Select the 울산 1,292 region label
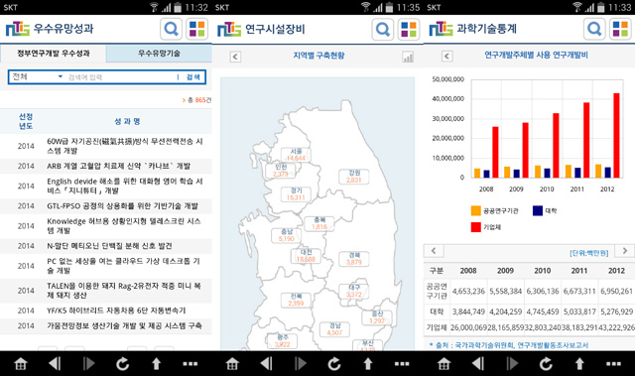The height and width of the screenshot is (376, 635). (377, 317)
